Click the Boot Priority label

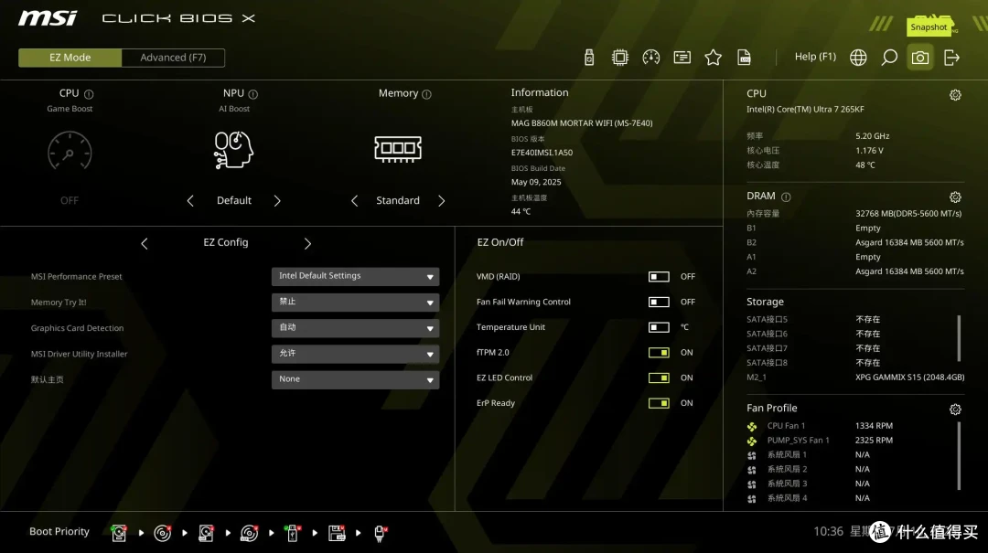point(59,532)
